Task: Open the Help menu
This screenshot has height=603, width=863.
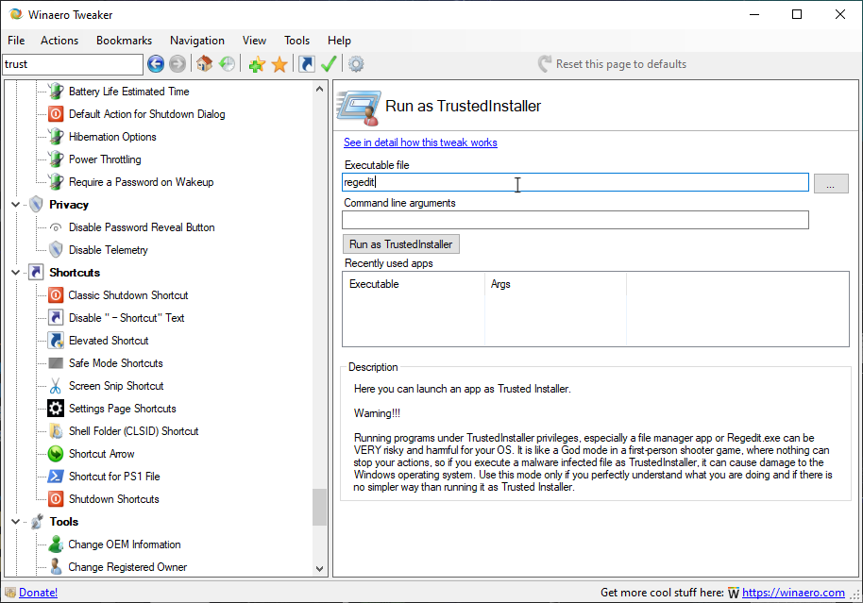Action: click(339, 41)
